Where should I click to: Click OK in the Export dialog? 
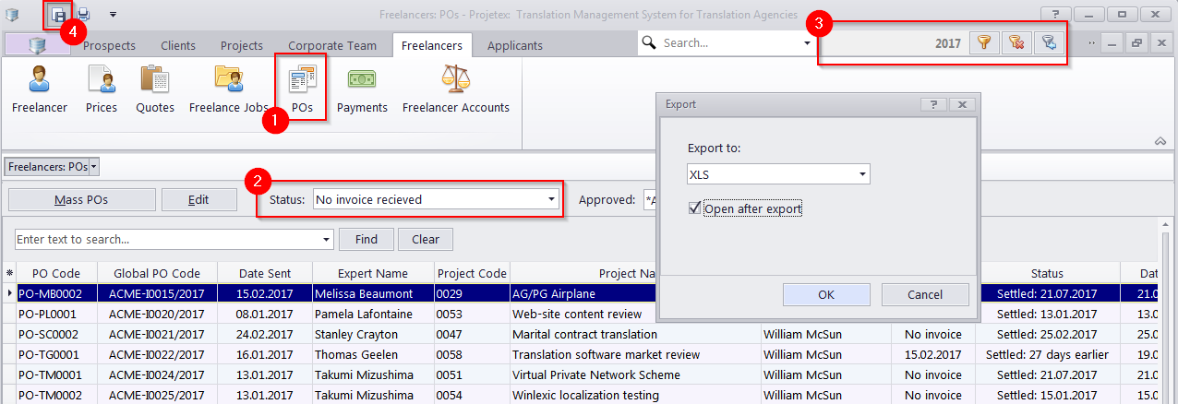(825, 294)
